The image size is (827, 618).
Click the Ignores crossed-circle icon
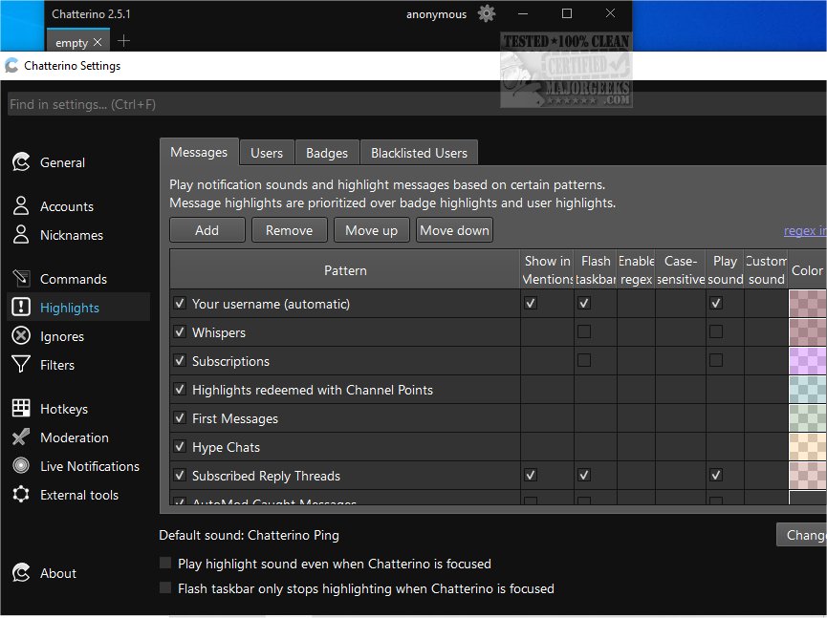[21, 336]
